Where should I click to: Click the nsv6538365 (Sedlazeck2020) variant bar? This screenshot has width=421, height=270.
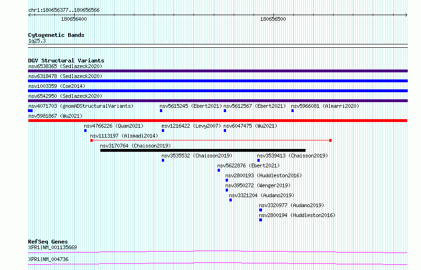point(218,71)
